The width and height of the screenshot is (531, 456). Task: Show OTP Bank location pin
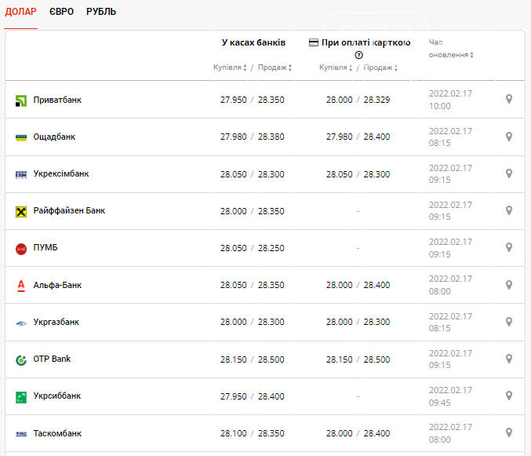pyautogui.click(x=509, y=359)
